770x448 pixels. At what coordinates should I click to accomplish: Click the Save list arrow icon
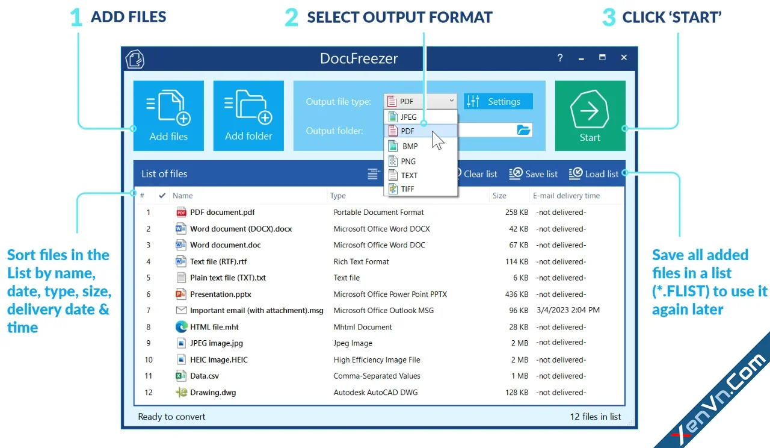click(516, 174)
